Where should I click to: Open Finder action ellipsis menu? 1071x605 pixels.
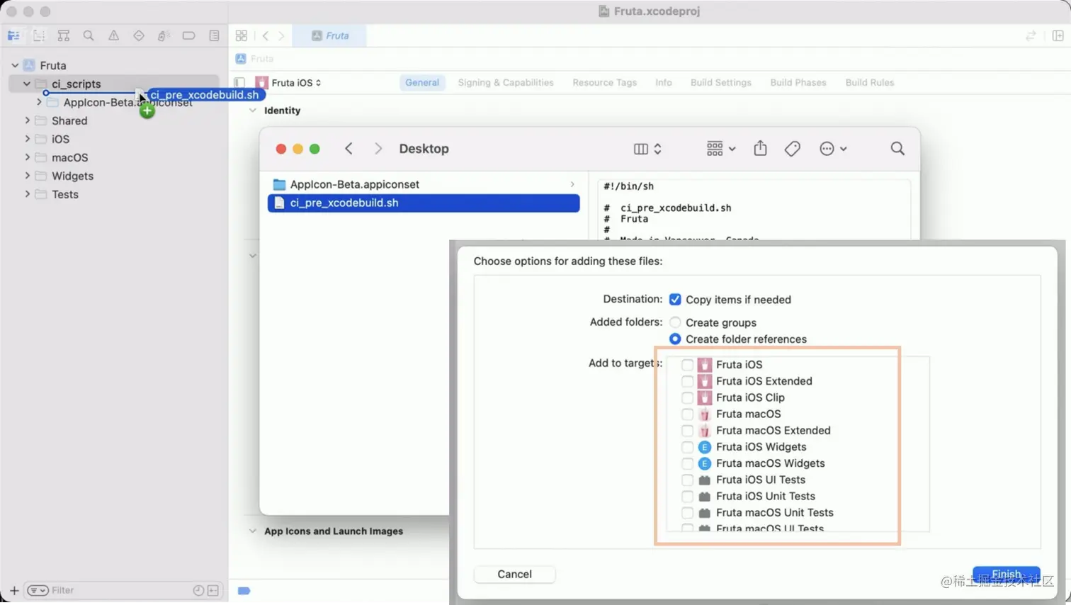(x=833, y=149)
